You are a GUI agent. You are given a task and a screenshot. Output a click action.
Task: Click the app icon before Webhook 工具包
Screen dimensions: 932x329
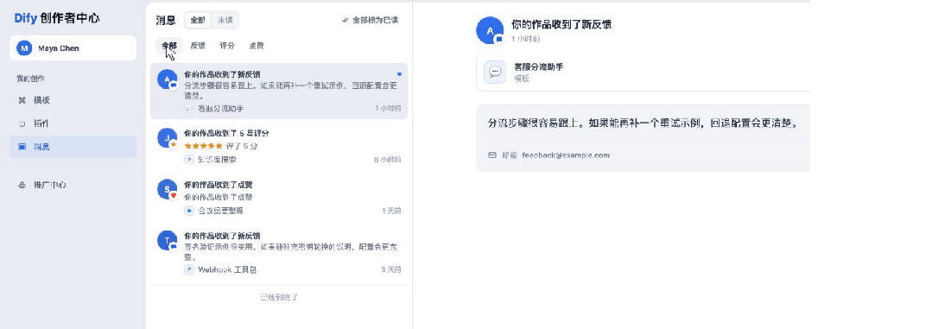coord(189,269)
